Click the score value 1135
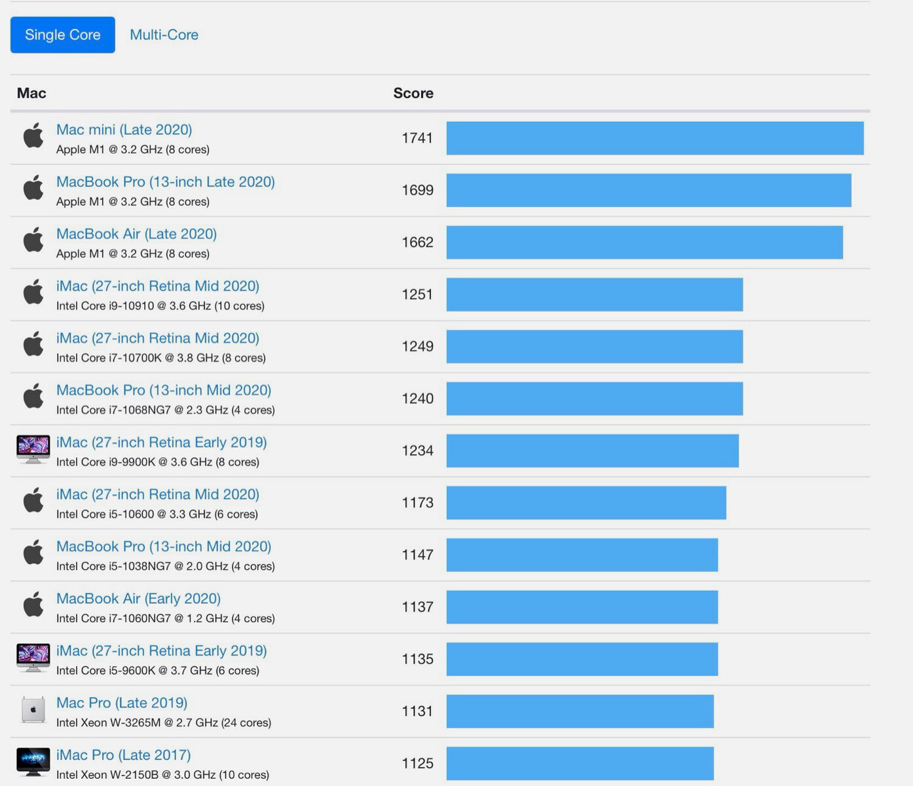 click(x=417, y=658)
